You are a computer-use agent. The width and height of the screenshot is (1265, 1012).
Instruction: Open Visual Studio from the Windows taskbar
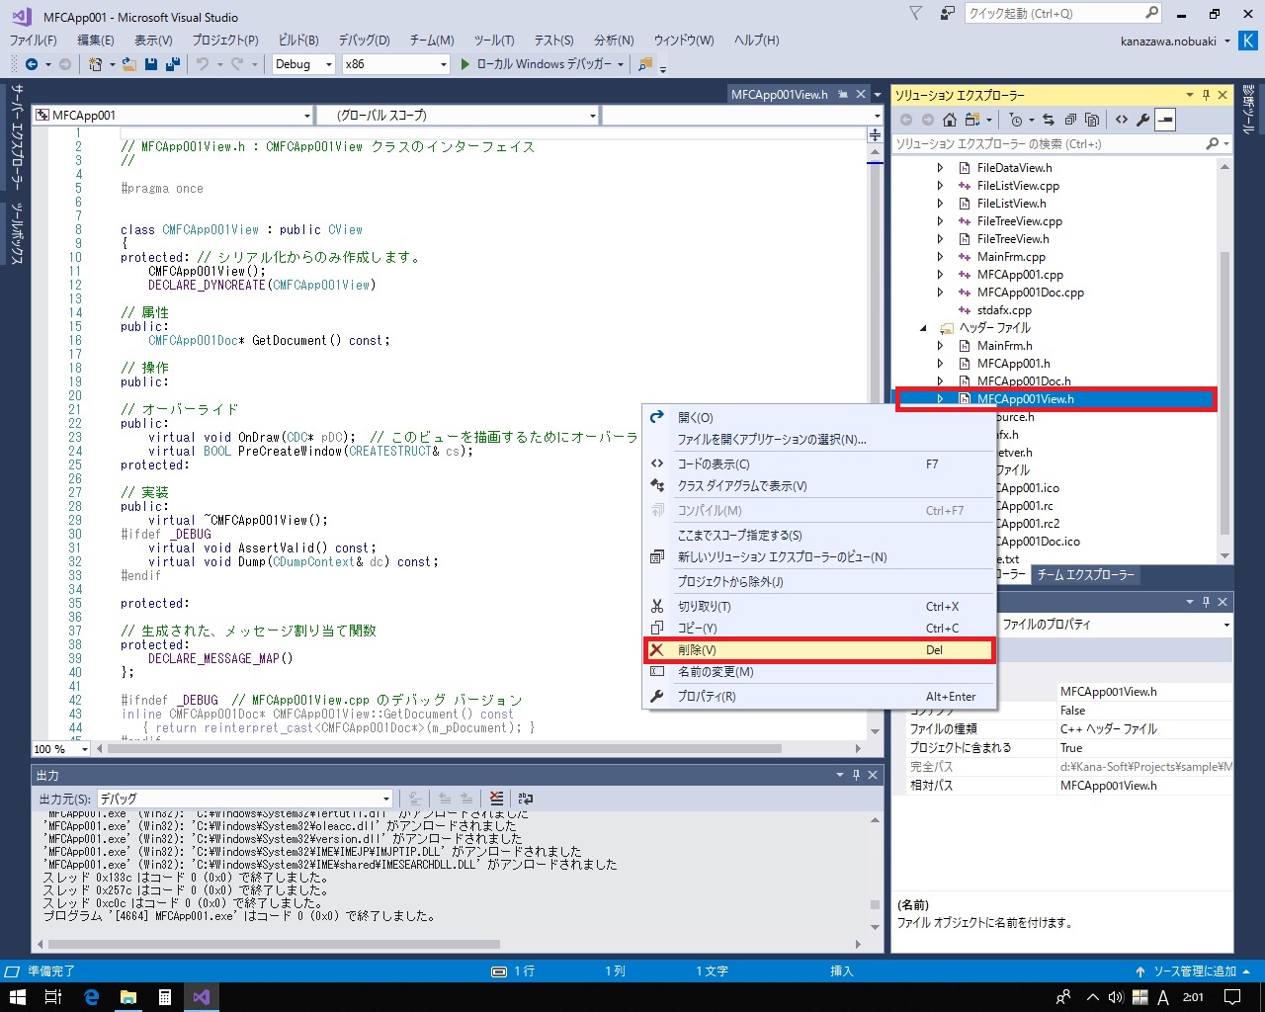pos(202,997)
